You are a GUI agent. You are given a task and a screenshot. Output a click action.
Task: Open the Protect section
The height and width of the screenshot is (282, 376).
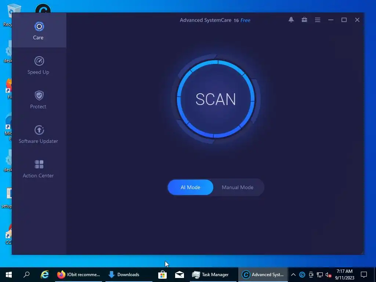(x=38, y=100)
